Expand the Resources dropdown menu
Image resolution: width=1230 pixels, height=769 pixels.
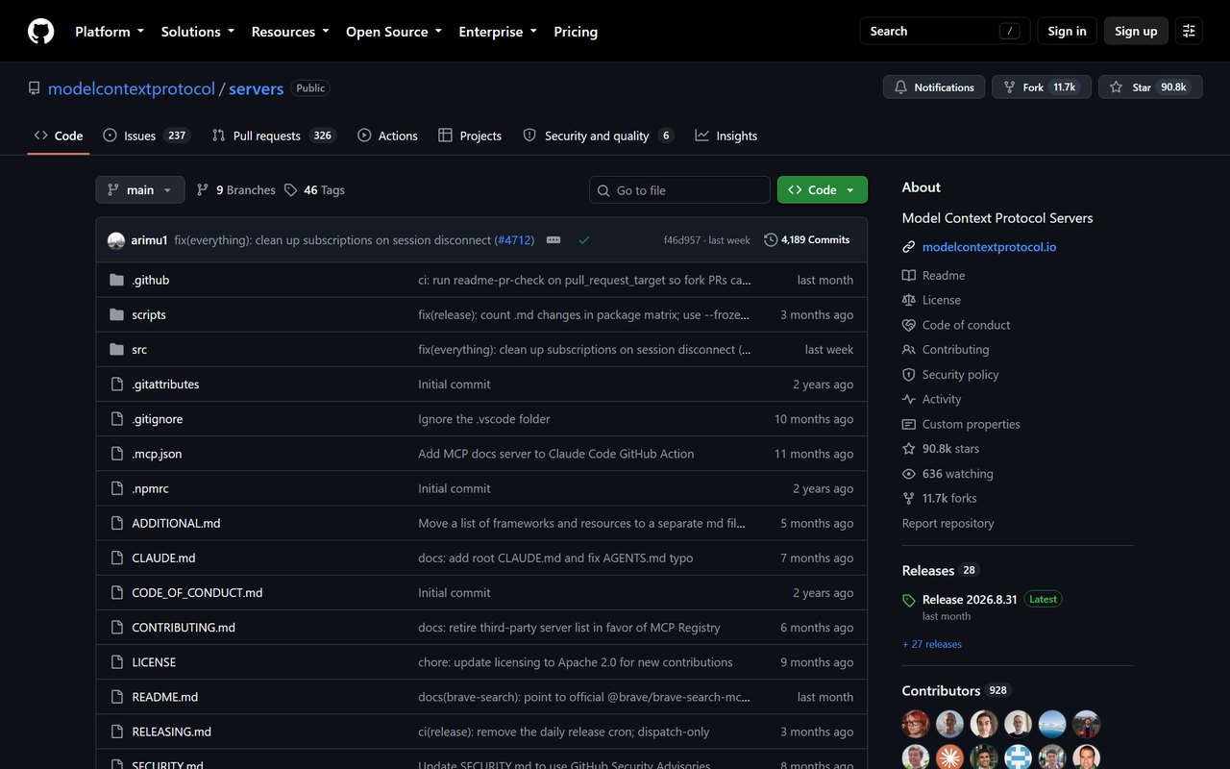pos(290,32)
